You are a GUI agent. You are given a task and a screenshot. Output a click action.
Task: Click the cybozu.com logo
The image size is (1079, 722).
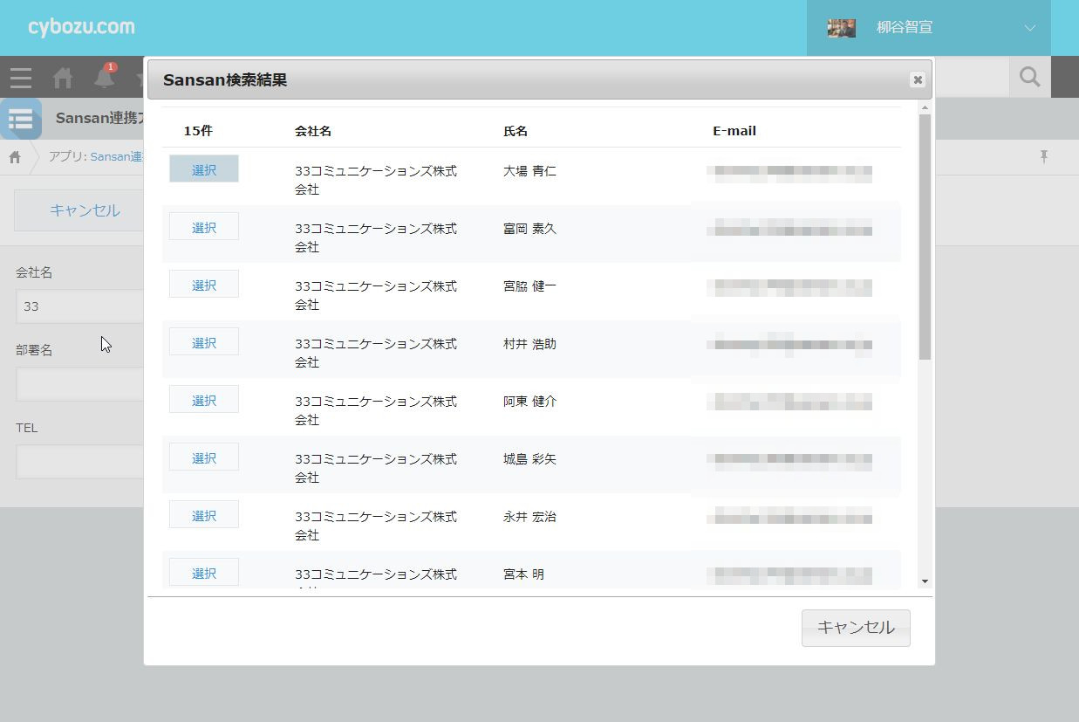pos(81,27)
